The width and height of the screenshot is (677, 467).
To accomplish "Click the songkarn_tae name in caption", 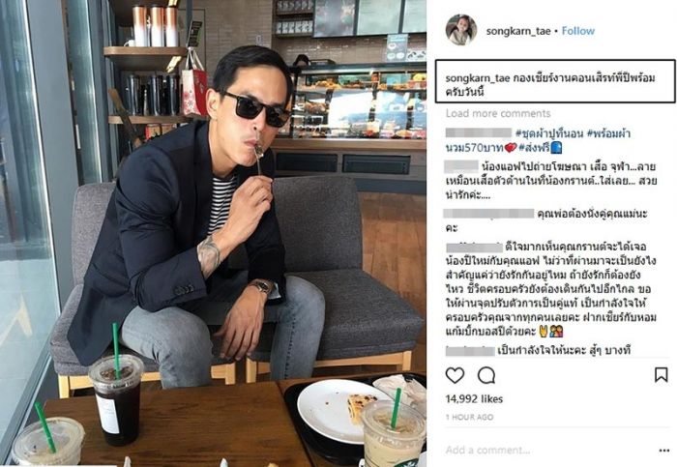I will click(x=478, y=78).
